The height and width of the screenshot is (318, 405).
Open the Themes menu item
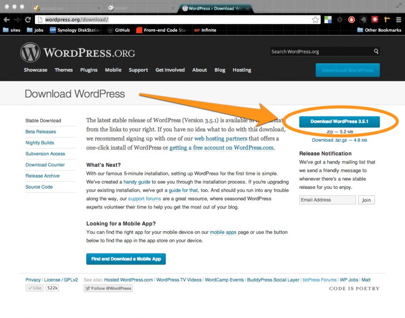pyautogui.click(x=64, y=70)
